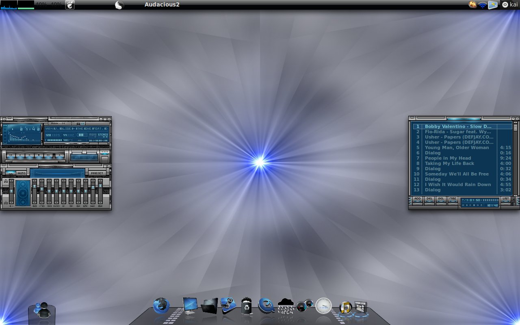Screen dimensions: 520x325
Task: Stop playback in the Audacious main window
Action: [x=39, y=156]
